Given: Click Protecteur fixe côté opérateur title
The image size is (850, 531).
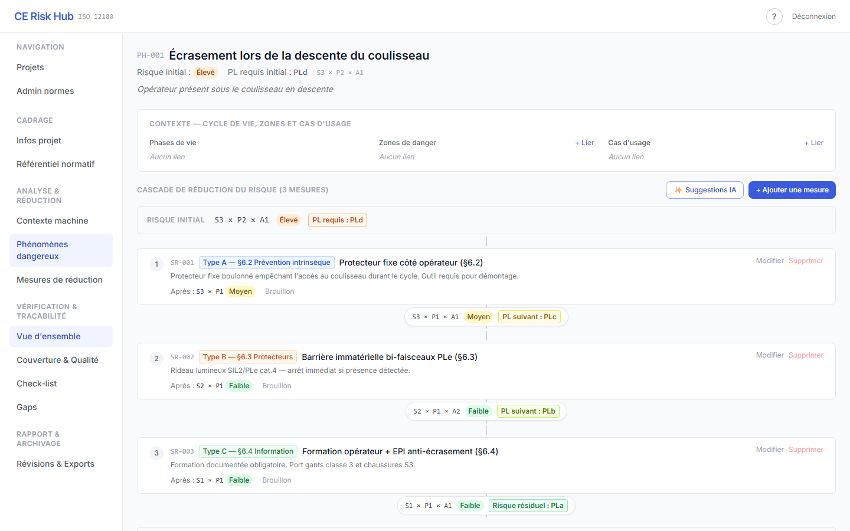Looking at the screenshot, I should pyautogui.click(x=411, y=263).
